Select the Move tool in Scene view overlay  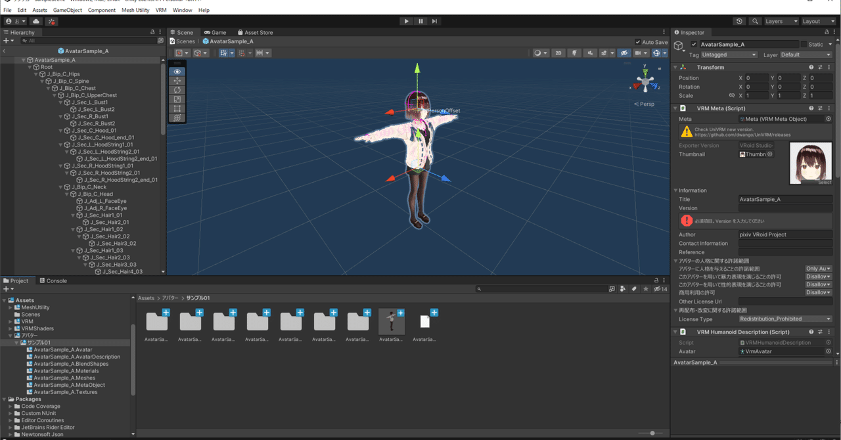[176, 79]
